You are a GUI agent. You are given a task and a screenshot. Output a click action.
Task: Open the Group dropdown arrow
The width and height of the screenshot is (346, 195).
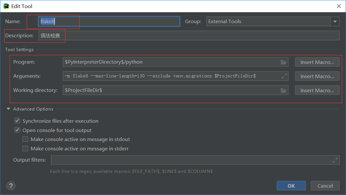(335, 22)
